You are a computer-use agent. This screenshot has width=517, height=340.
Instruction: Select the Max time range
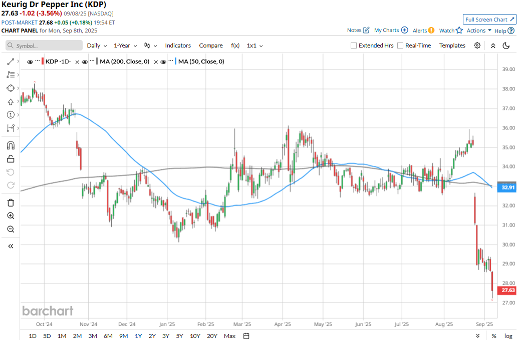pyautogui.click(x=229, y=335)
